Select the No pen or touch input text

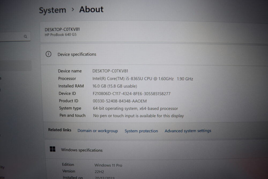coord(139,116)
